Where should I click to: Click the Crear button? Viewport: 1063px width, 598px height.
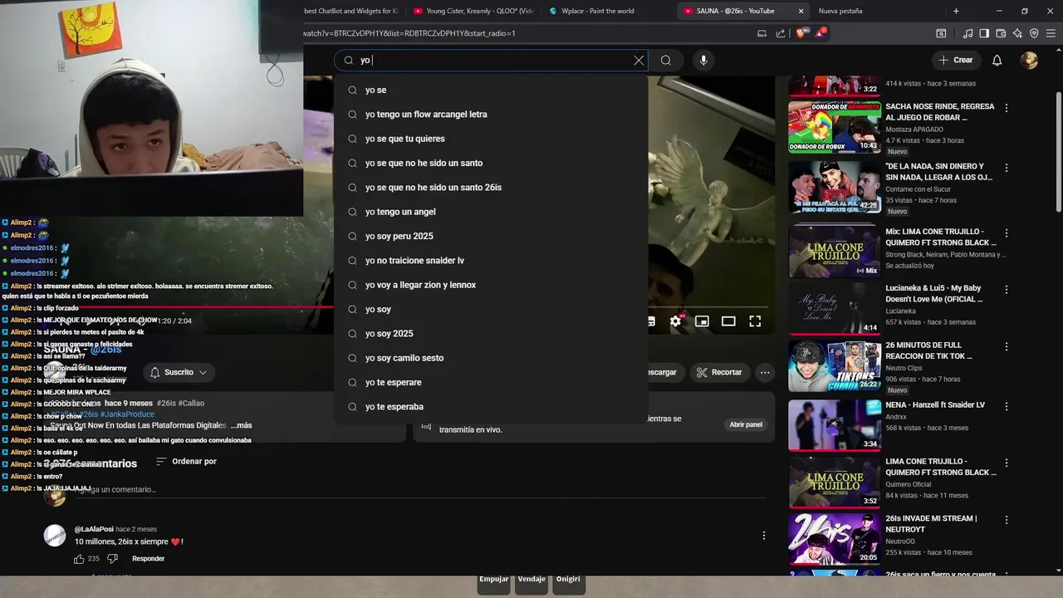click(x=955, y=60)
